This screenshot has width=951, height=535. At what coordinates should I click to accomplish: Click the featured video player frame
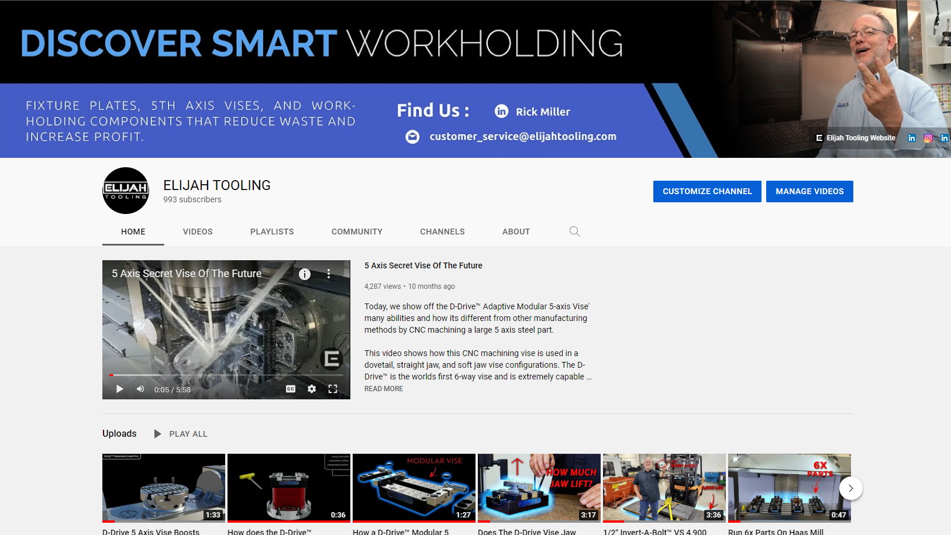click(x=226, y=330)
